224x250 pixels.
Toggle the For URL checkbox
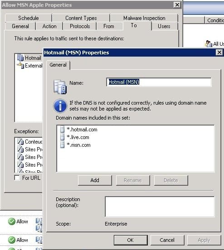click(x=17, y=178)
